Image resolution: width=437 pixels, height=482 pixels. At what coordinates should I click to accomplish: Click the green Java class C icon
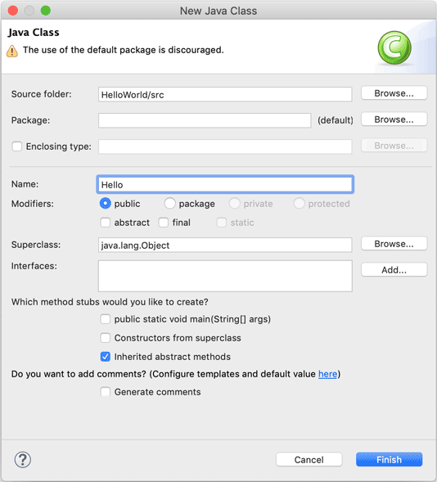(394, 47)
